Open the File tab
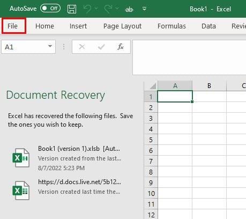Image resolution: width=246 pixels, height=219 pixels. (12, 26)
